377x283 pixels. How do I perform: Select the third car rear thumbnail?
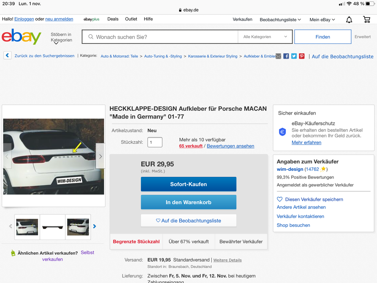point(78,227)
